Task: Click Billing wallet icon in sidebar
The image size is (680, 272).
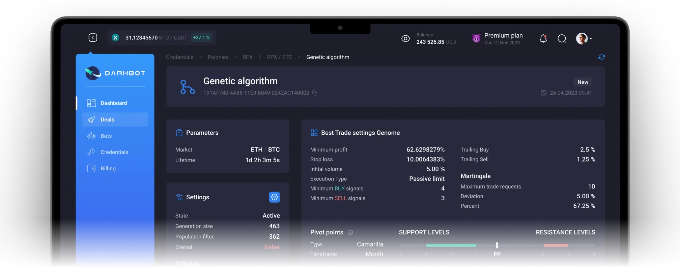Action: coord(91,168)
